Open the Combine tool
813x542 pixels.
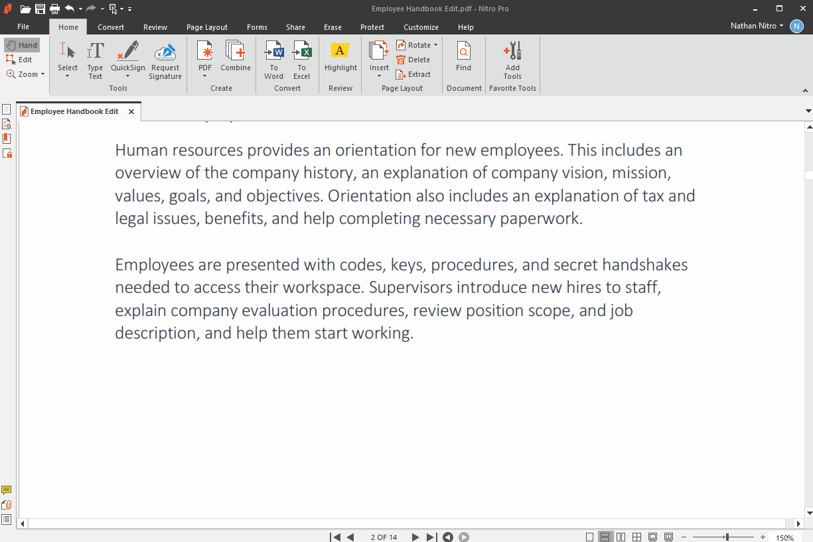point(236,58)
